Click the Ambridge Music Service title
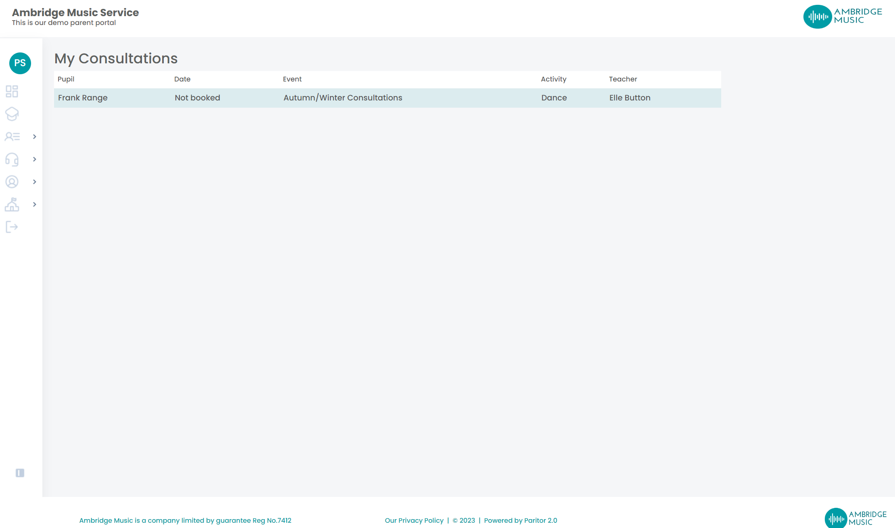Screen dimensions: 895x528 point(75,13)
